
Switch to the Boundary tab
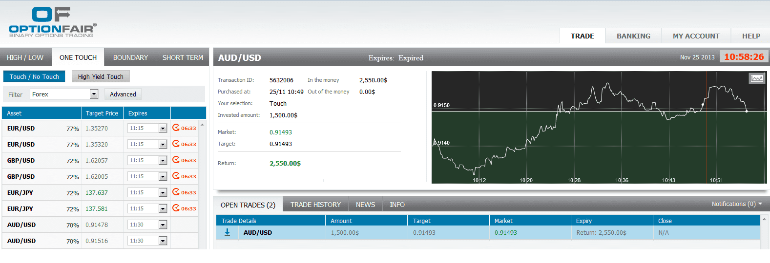130,57
